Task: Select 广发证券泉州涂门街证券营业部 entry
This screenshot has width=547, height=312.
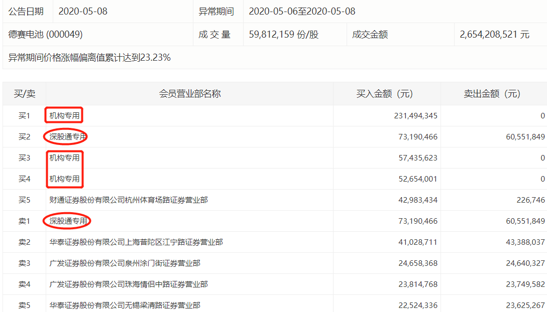Action: pos(125,263)
